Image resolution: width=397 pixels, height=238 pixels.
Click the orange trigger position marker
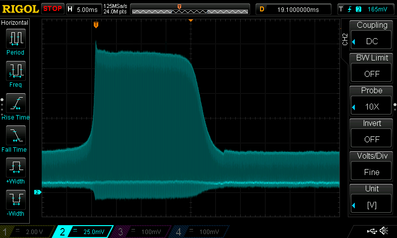[x=96, y=24]
